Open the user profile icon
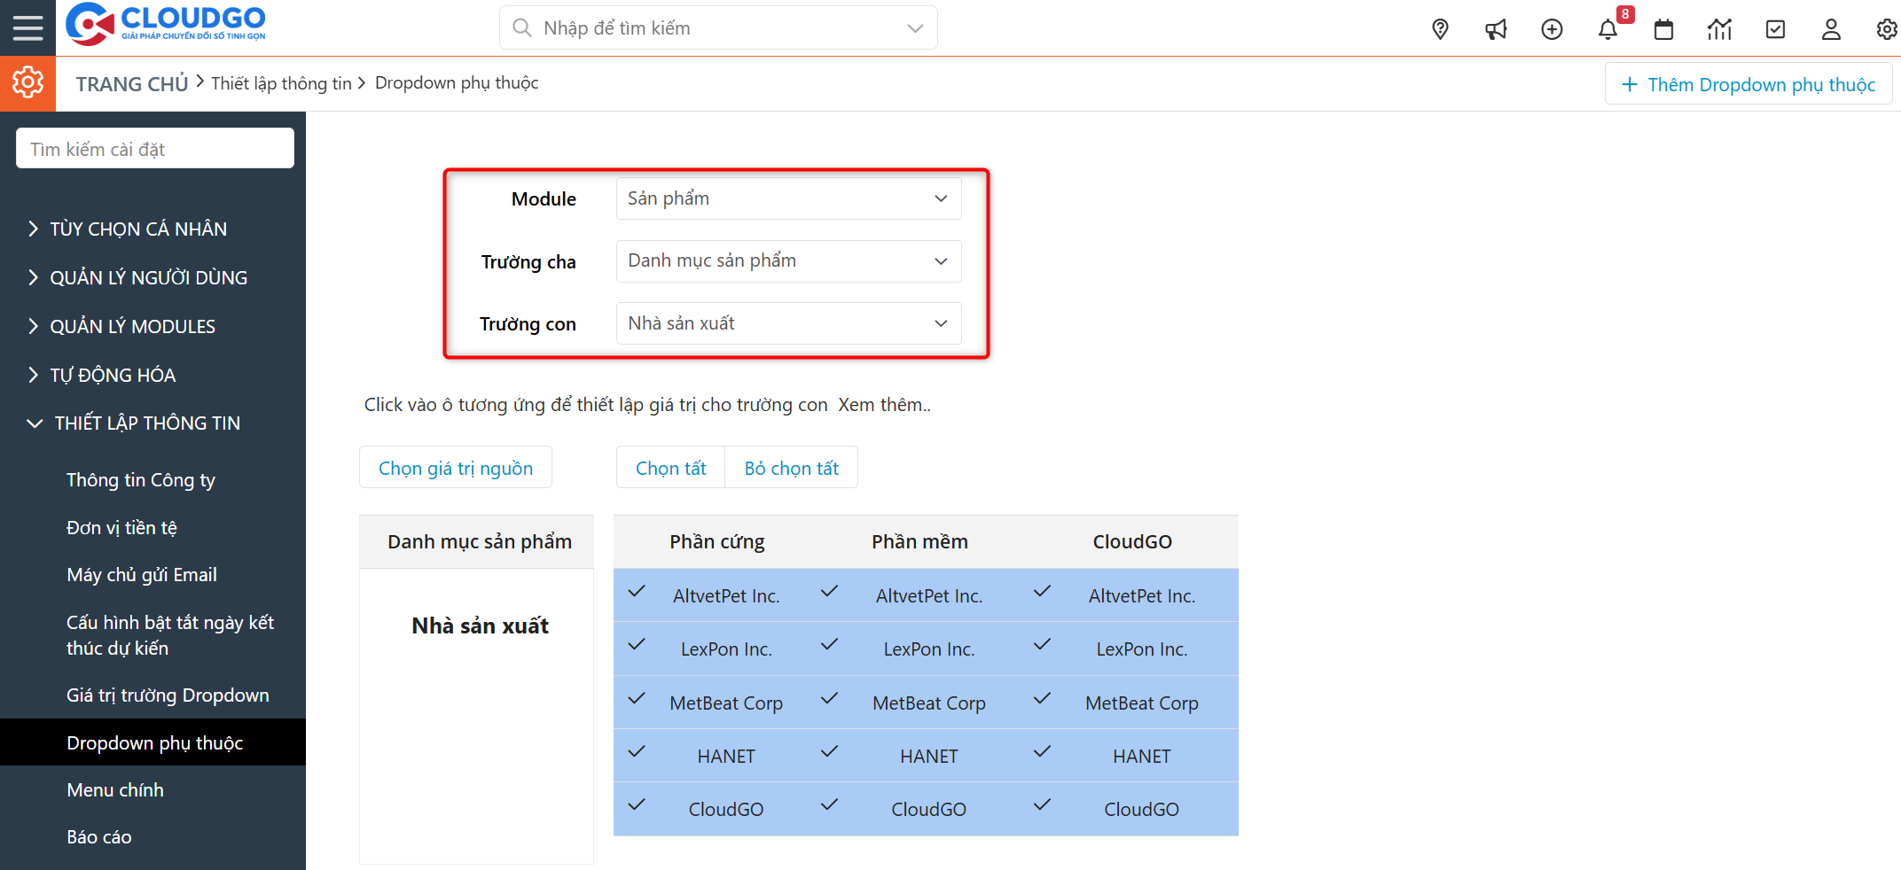 (x=1831, y=29)
